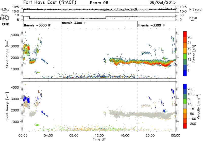The image size is (203, 141).
Task: Click the '04:00' time axis tick
Action: pos(48,136)
